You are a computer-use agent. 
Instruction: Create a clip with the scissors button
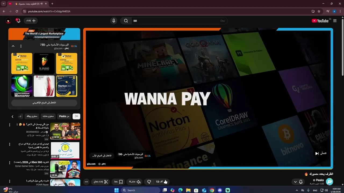click(x=101, y=182)
